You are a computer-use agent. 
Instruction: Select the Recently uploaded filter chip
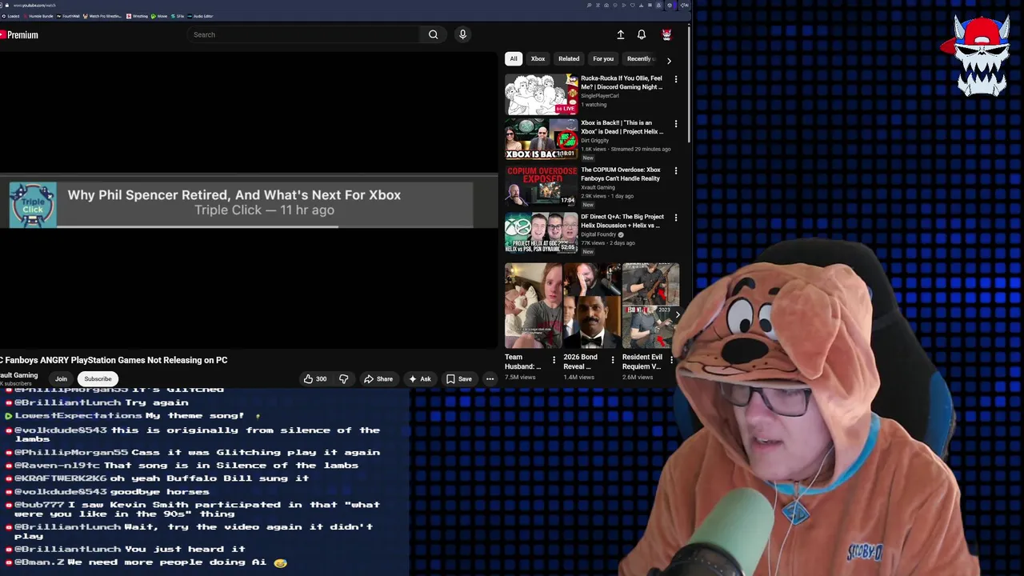point(640,58)
